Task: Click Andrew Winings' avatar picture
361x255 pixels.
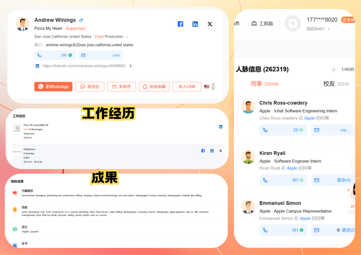Action: 23,24
